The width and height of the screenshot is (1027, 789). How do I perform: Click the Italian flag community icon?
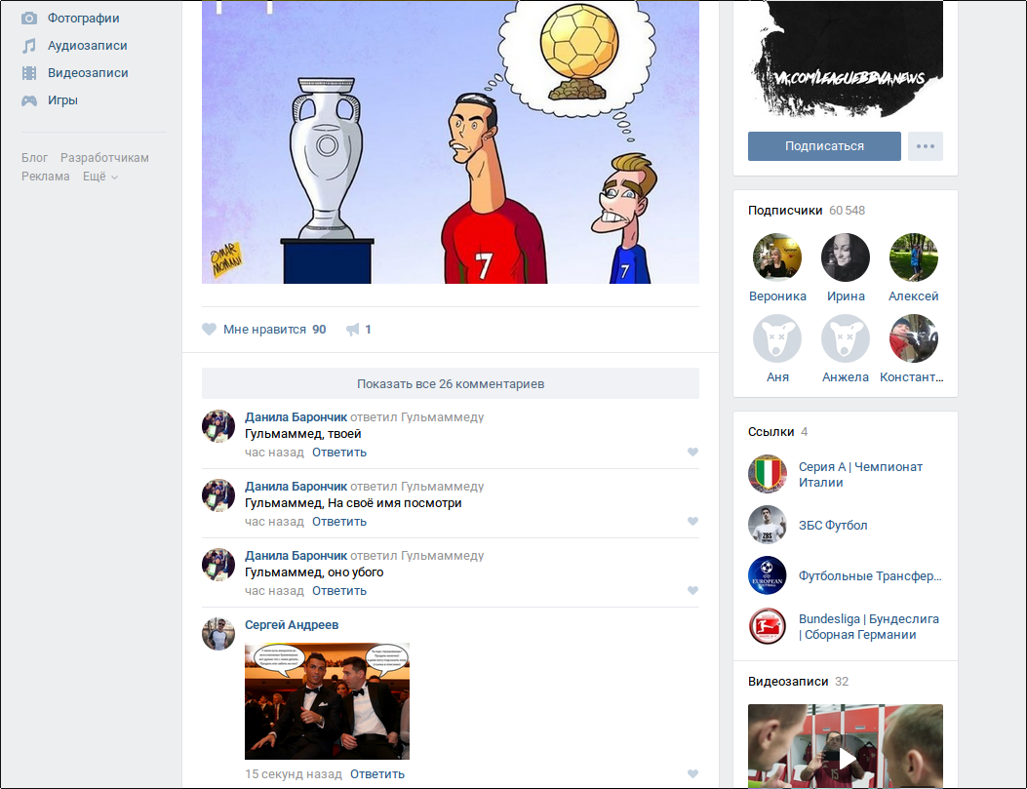click(767, 474)
